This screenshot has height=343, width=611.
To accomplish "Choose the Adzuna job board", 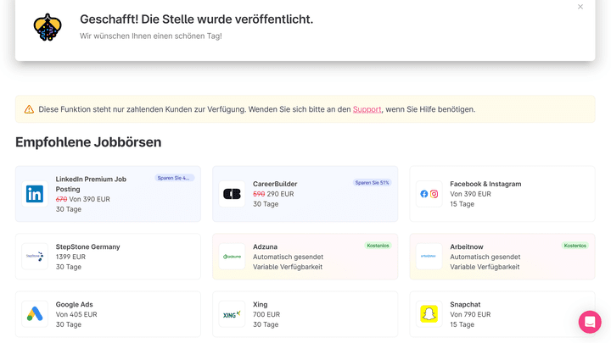I will tap(305, 257).
